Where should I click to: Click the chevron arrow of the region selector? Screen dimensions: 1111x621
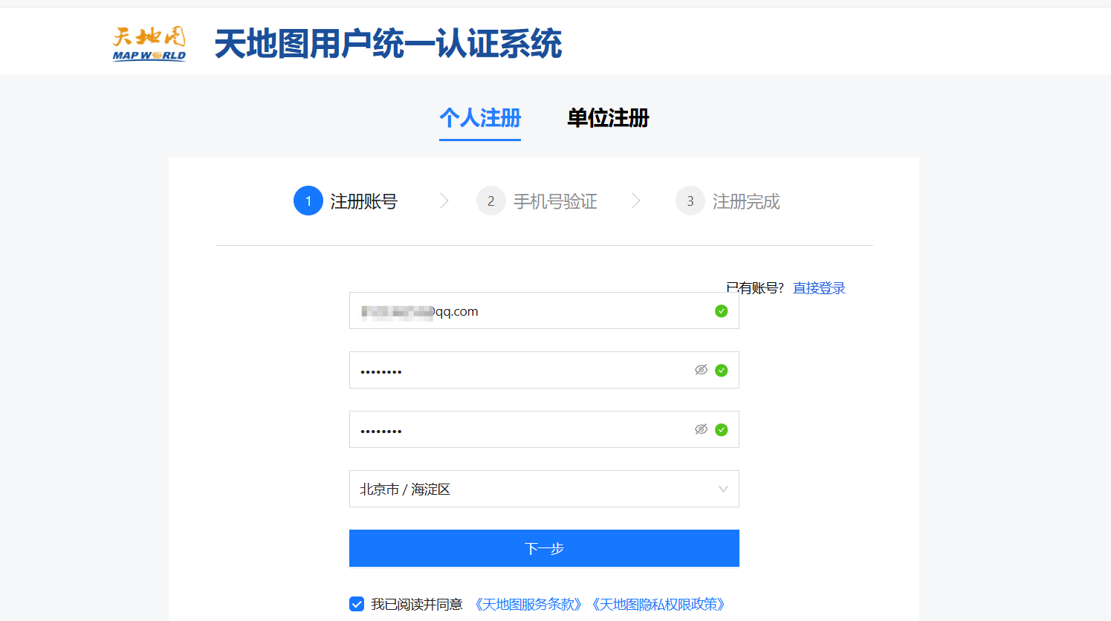[x=723, y=489]
